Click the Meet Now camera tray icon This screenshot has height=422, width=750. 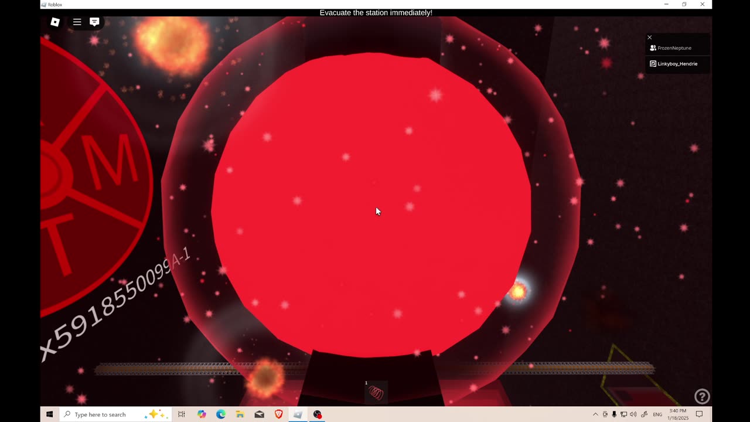tap(605, 414)
